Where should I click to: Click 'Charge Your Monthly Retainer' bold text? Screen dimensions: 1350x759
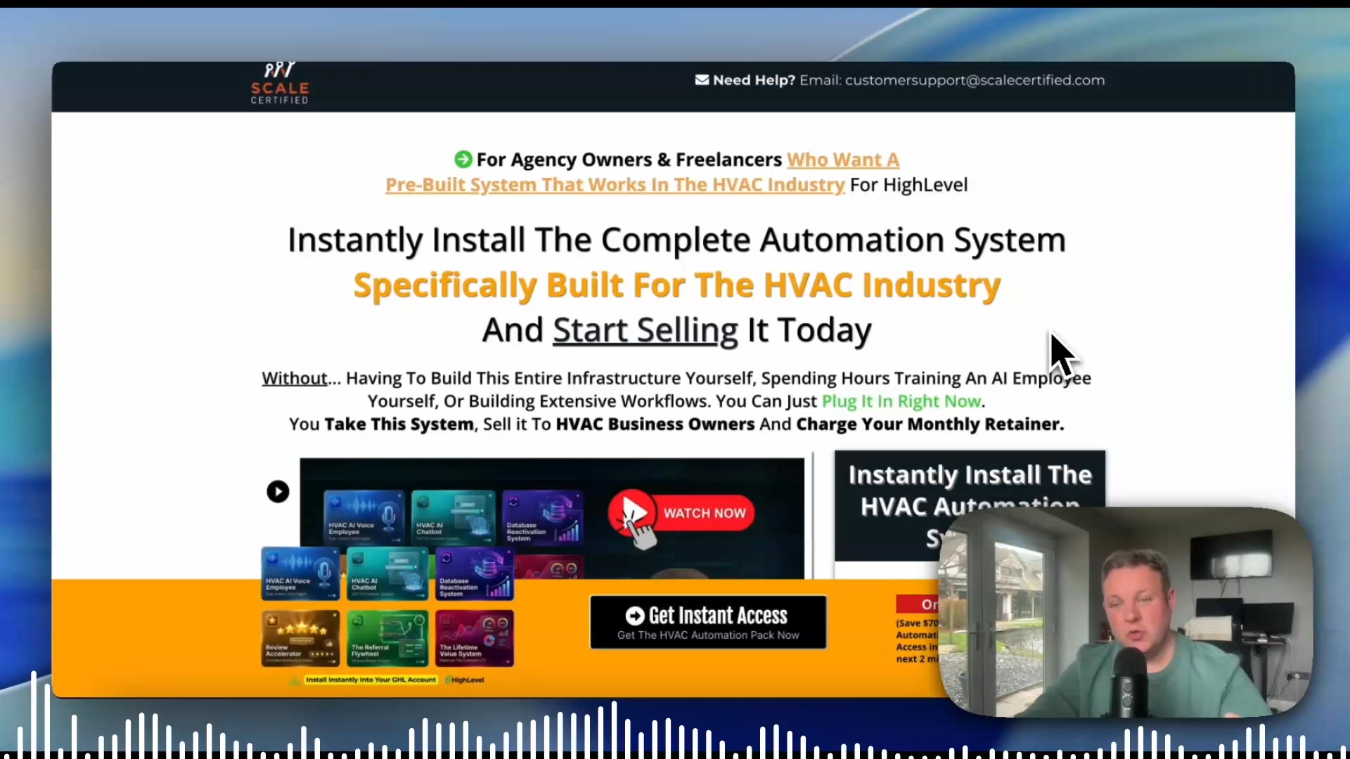(x=929, y=424)
